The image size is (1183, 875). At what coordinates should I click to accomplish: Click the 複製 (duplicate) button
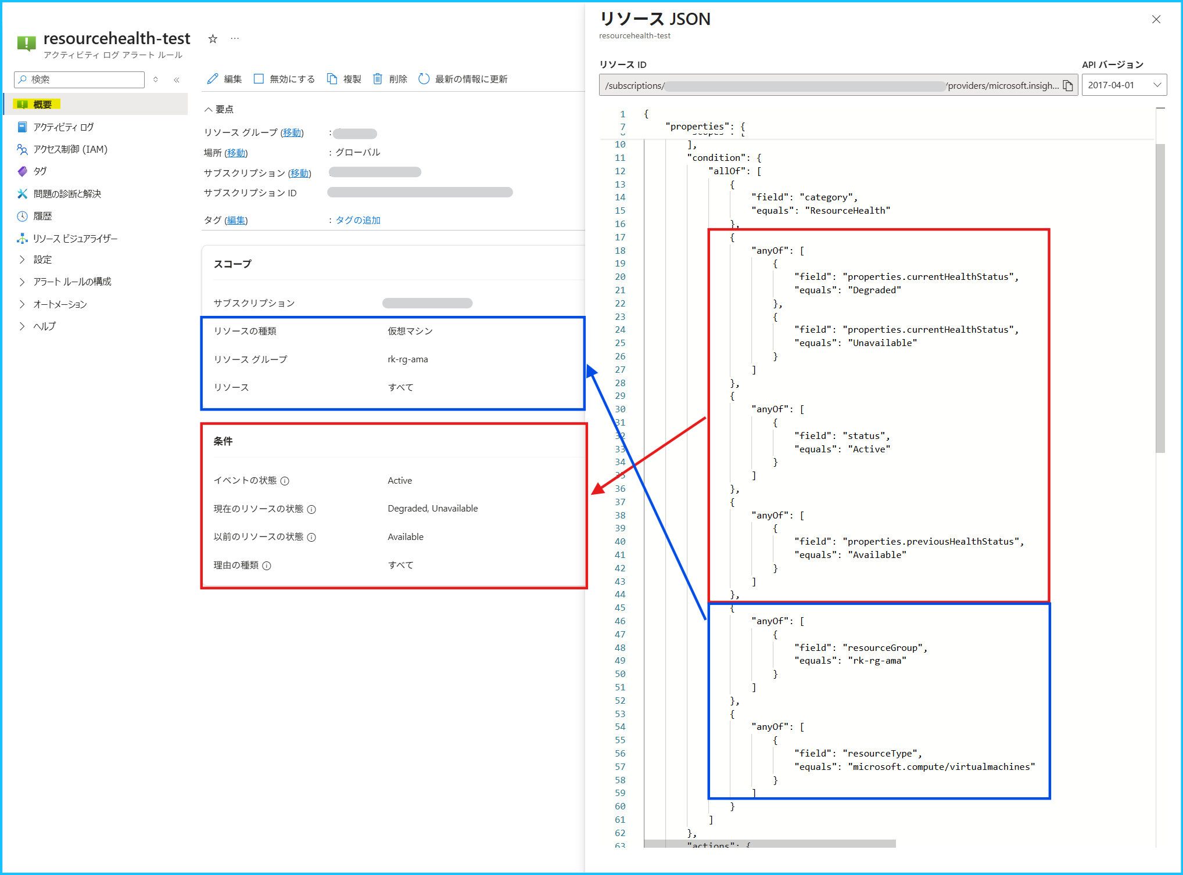pos(344,79)
